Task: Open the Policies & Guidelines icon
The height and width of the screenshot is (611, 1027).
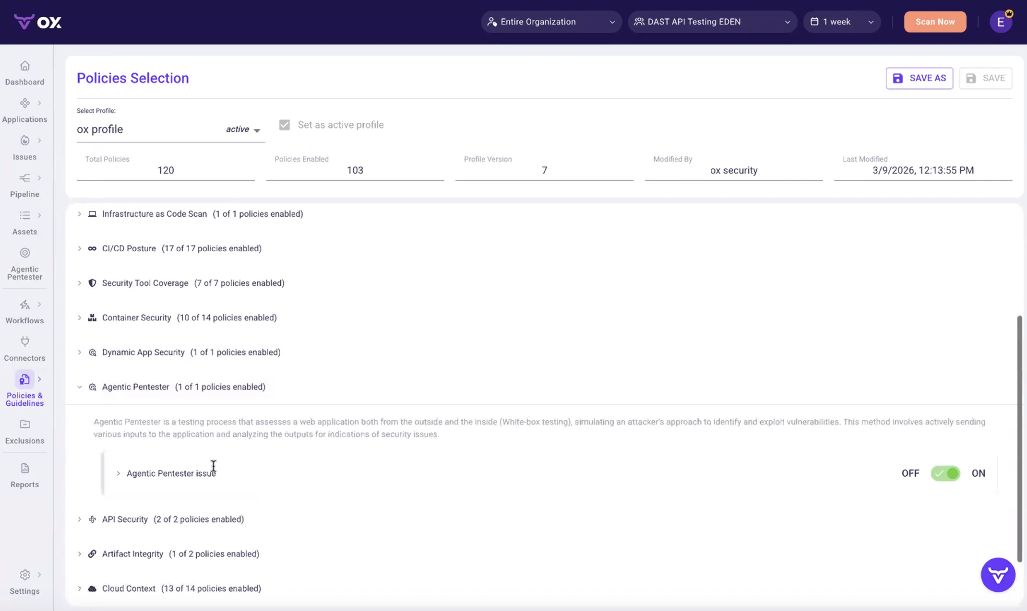Action: 24,379
